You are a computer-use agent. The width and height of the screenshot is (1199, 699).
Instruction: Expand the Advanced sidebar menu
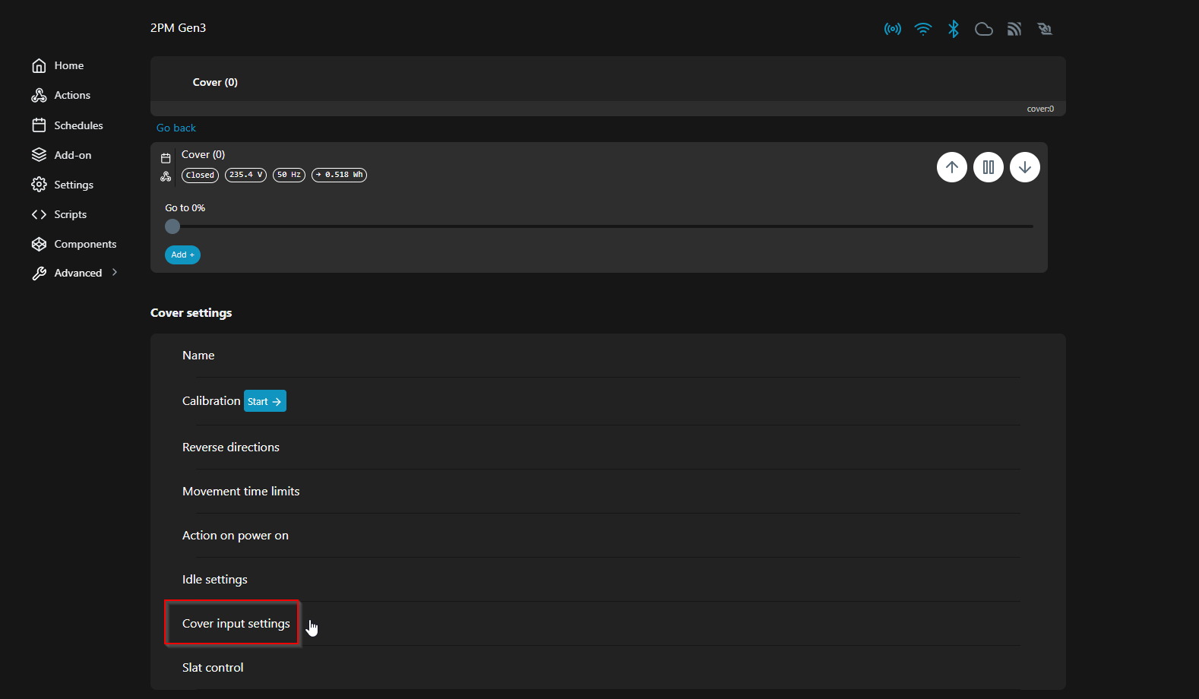coord(74,273)
